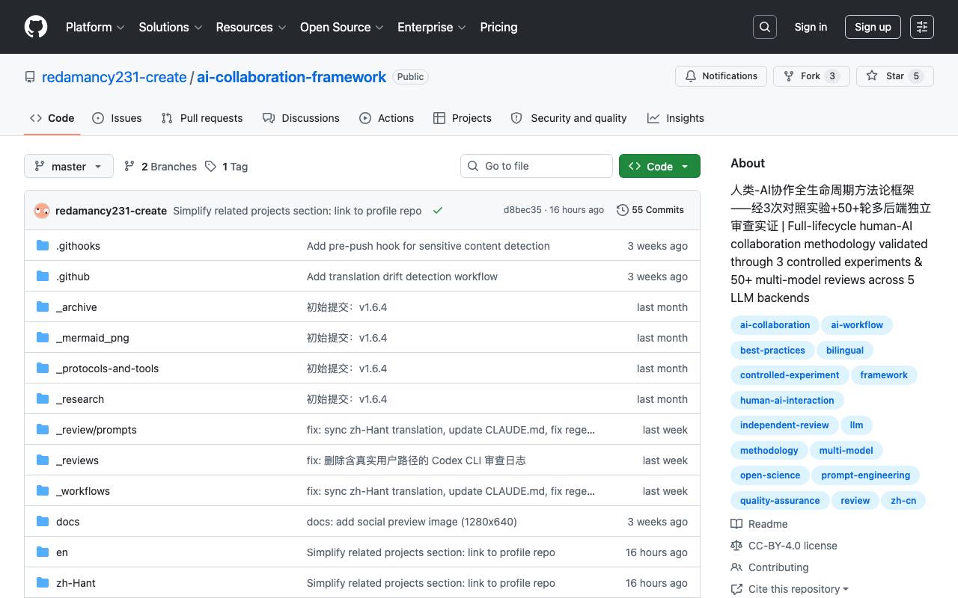The width and height of the screenshot is (958, 598).
Task: Open the Pricing page
Action: (498, 27)
